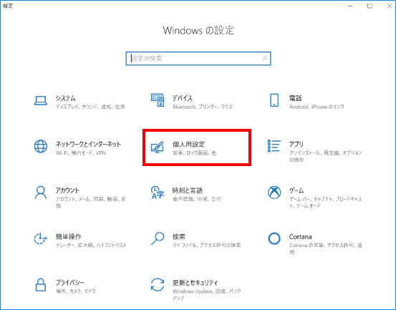The width and height of the screenshot is (396, 310).
Task: Click the 簡単操作 title text
Action: click(69, 236)
